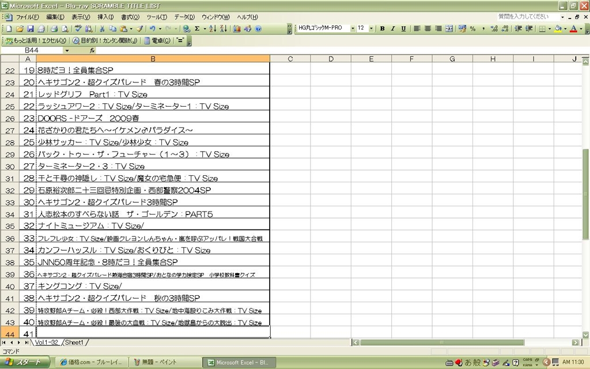
Task: Open the 書式(O) menu
Action: click(130, 17)
